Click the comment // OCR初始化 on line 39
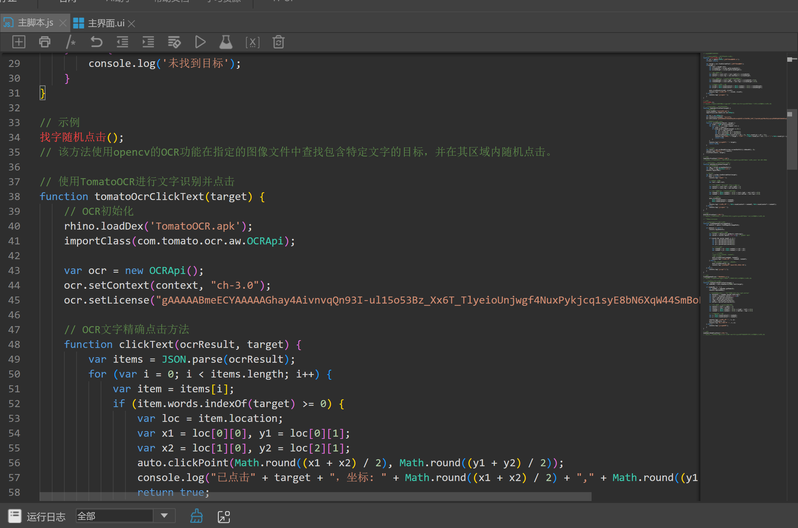The width and height of the screenshot is (798, 528). point(99,211)
